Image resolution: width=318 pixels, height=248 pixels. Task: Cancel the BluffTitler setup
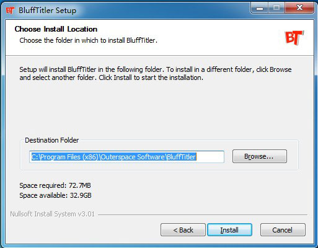coord(283,230)
